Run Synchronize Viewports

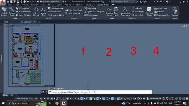coord(94,12)
